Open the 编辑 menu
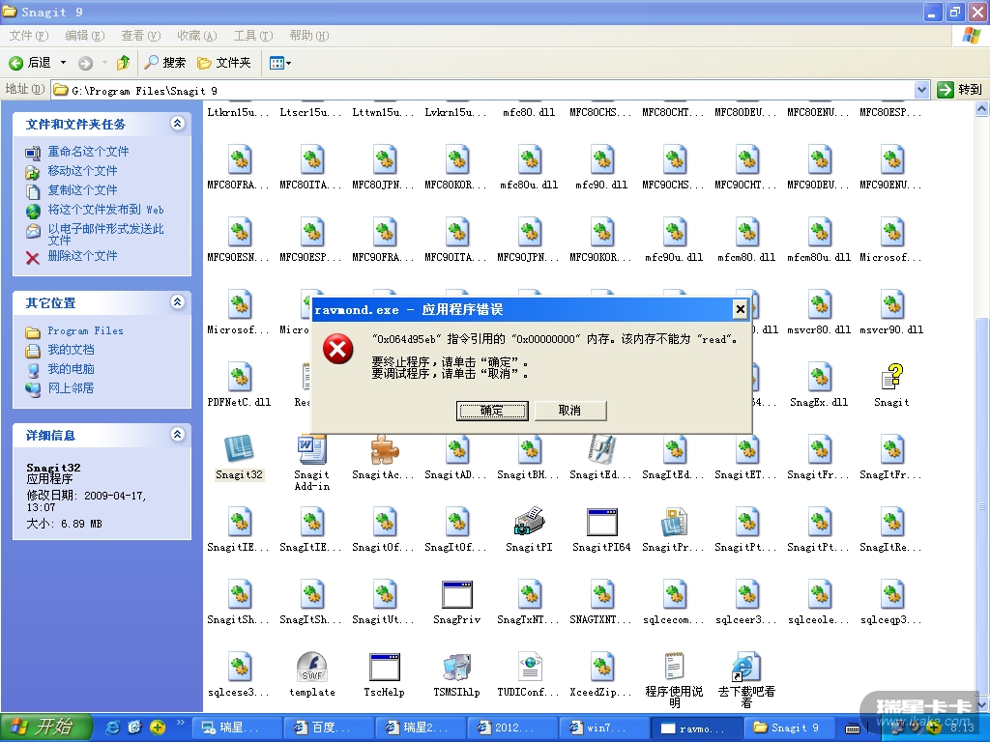990x742 pixels. [x=85, y=36]
